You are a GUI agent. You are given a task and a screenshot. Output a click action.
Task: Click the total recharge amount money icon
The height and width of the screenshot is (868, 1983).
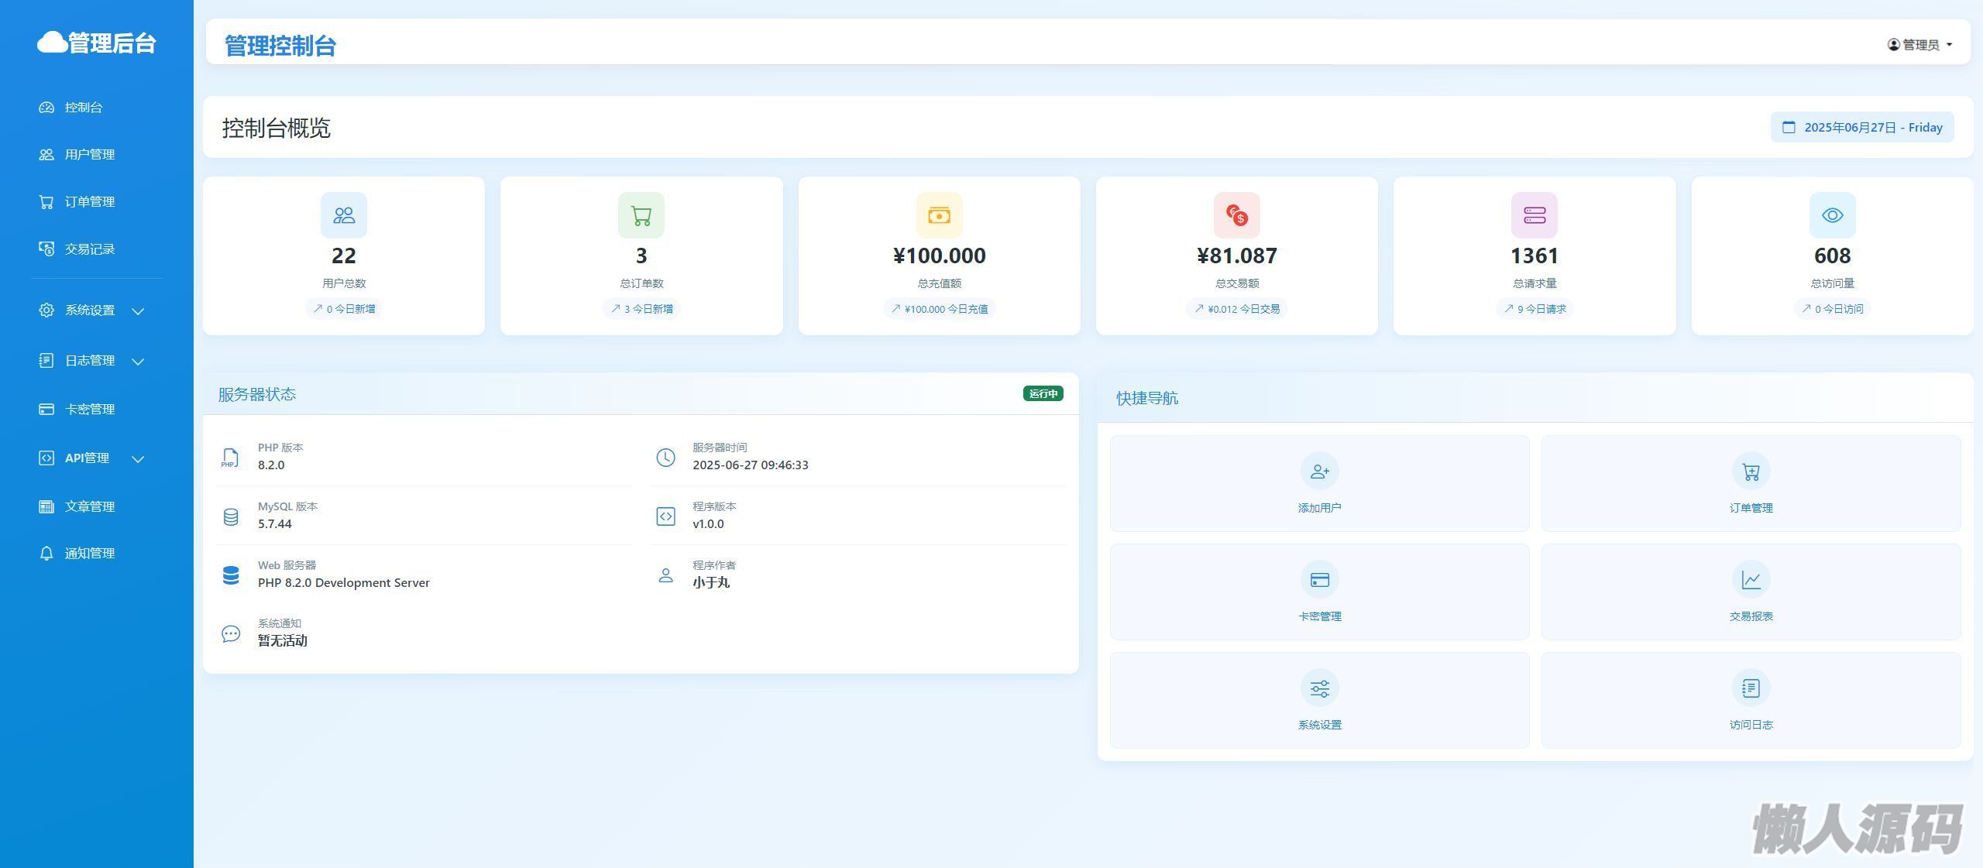(x=939, y=215)
